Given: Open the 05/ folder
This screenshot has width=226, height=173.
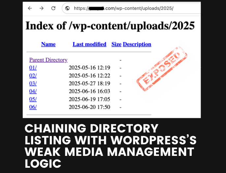Looking at the screenshot, I should (33, 99).
